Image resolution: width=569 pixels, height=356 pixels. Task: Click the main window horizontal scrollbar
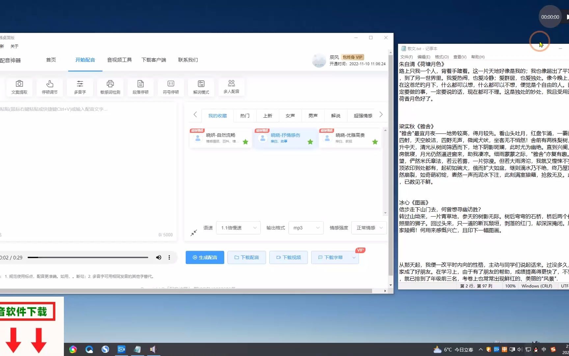coord(186,291)
